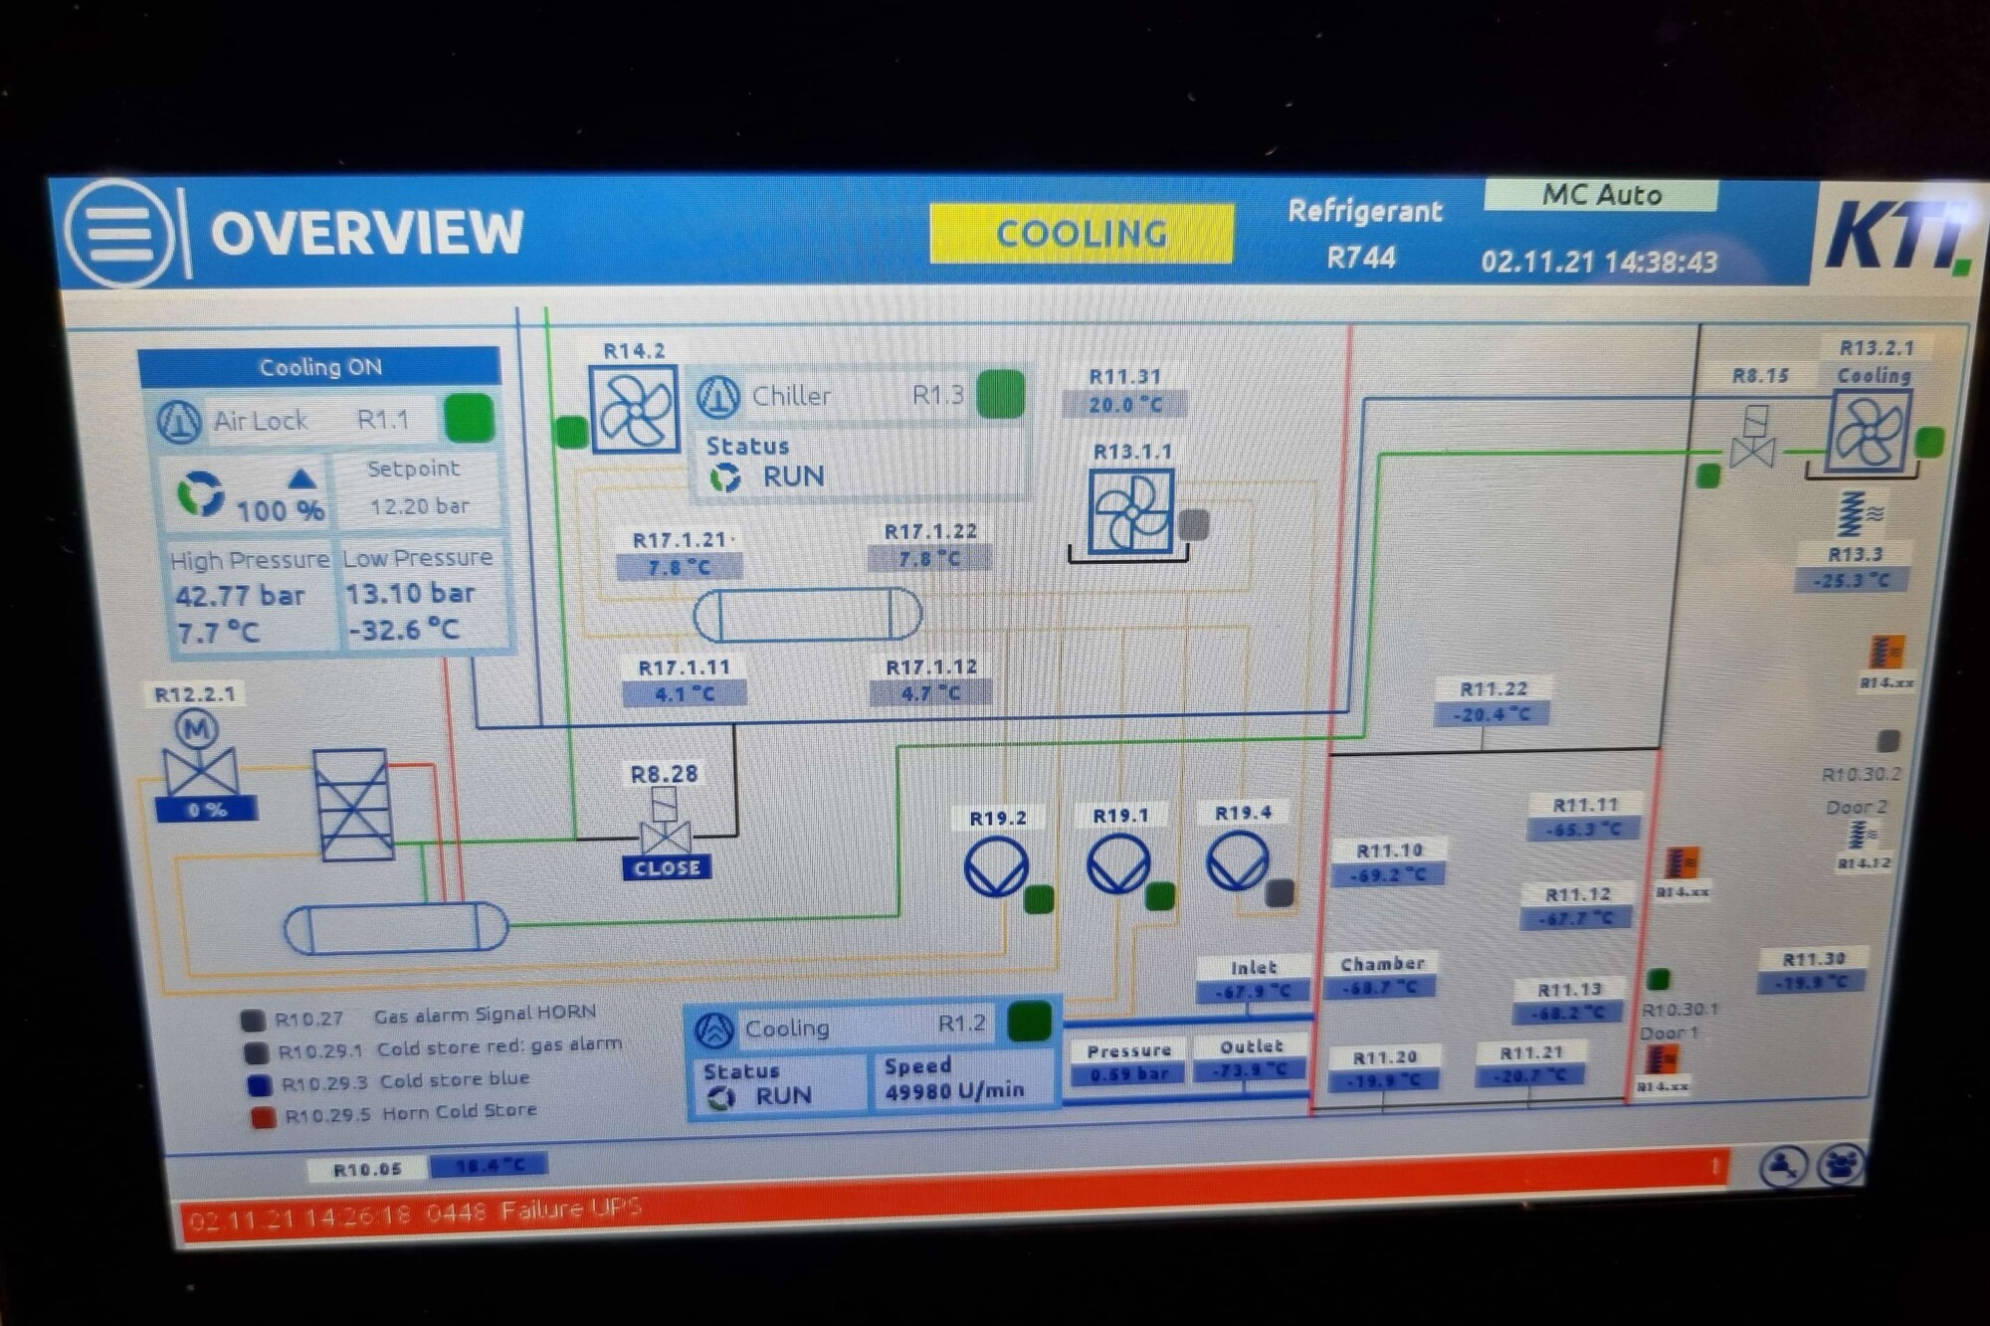Open the MC Auto mode selector
This screenshot has width=1990, height=1326.
1600,195
